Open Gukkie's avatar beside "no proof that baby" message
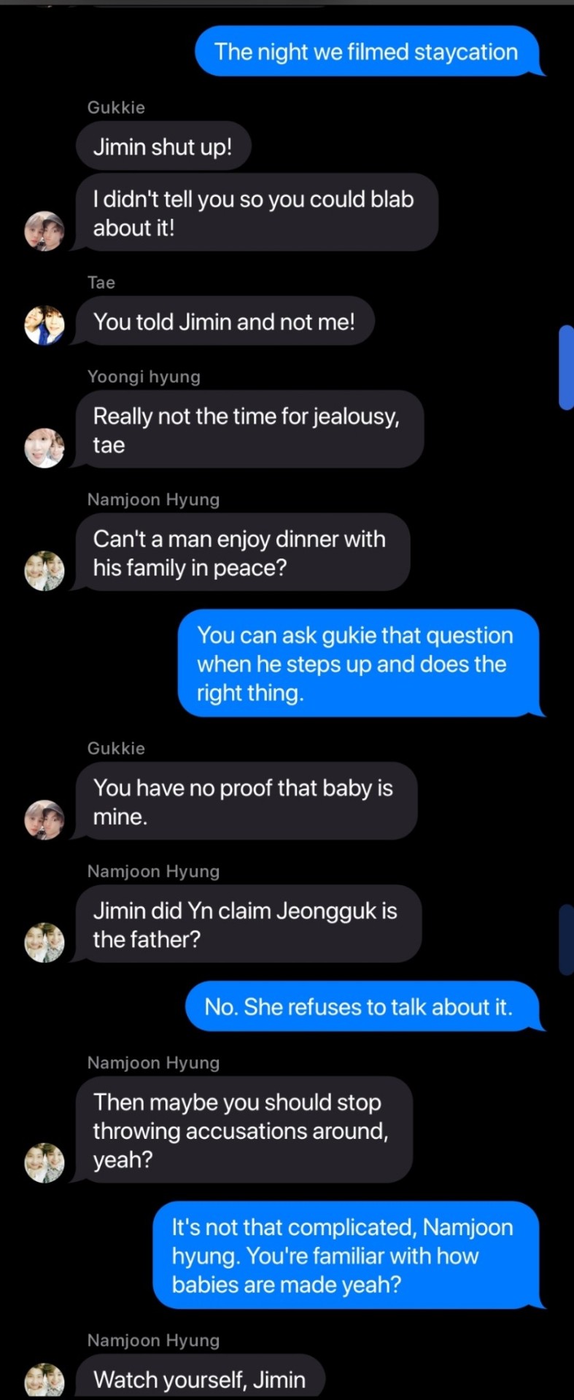Screen dimensions: 574x1400 point(44,820)
